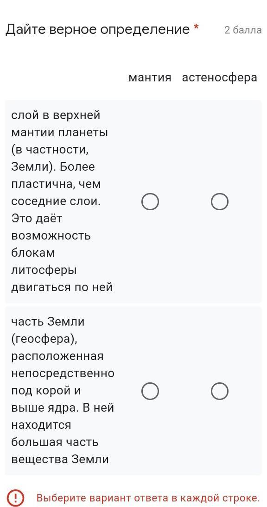Image resolution: width=267 pixels, height=507 pixels.
Task: Click the words двигаться по ней in first row
Action: pos(62,287)
